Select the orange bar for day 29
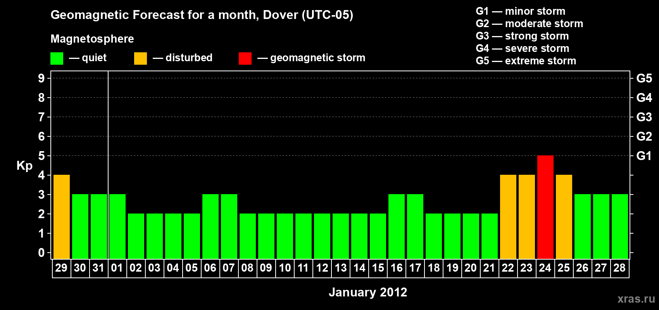659x310 pixels. (x=62, y=217)
